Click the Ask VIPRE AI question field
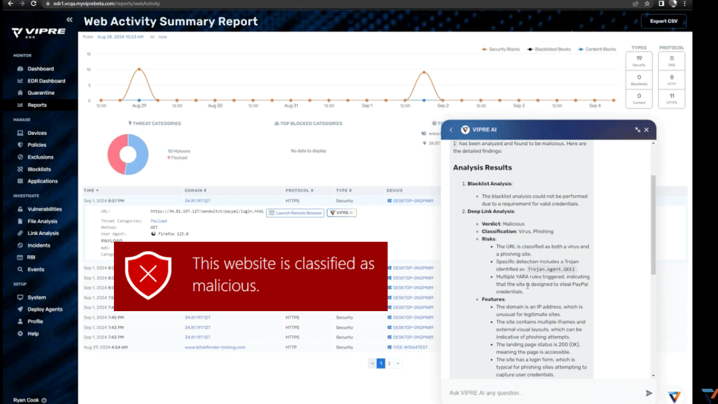This screenshot has height=404, width=718. [x=544, y=393]
